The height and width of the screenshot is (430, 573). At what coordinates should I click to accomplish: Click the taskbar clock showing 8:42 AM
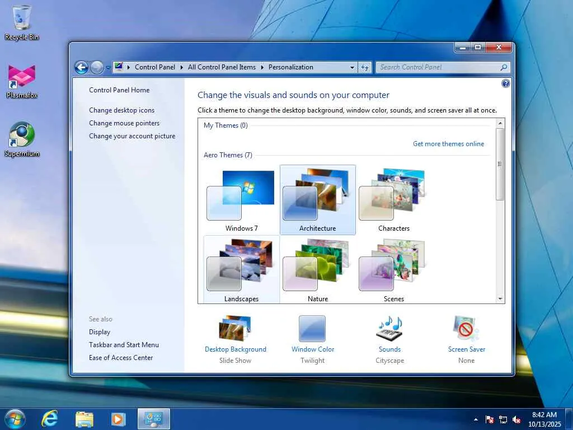[544, 419]
